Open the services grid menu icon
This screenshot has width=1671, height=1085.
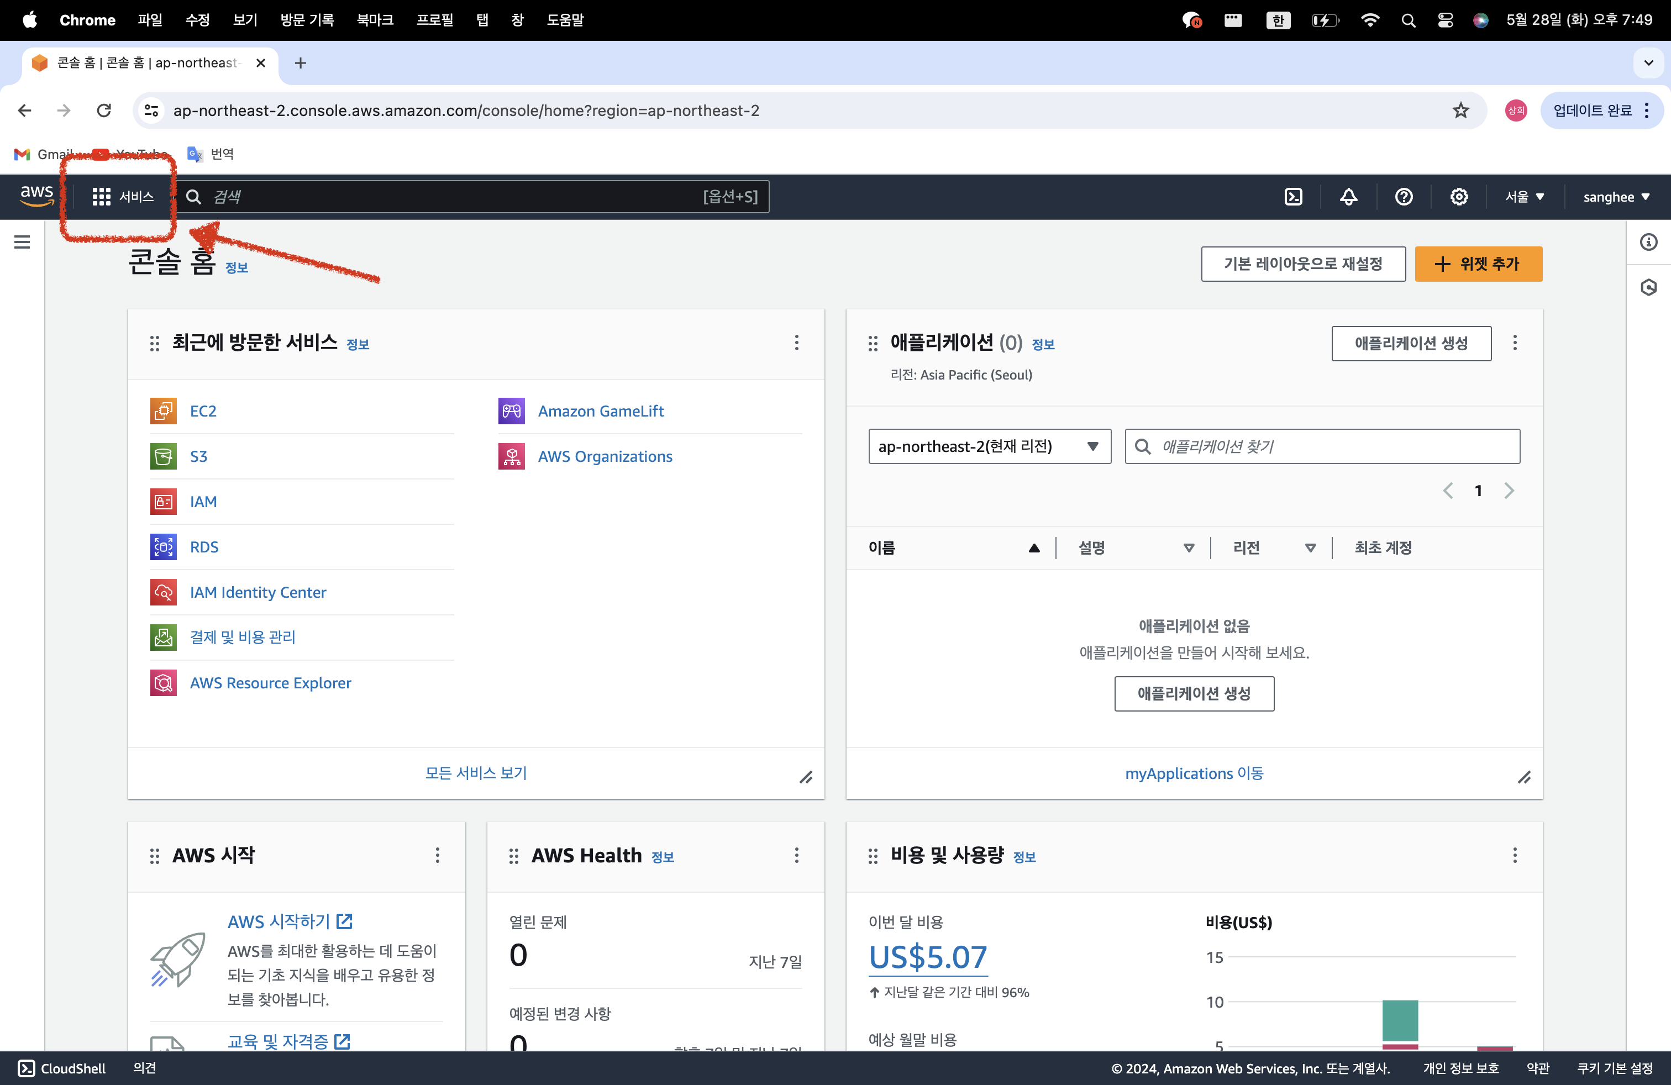click(101, 197)
